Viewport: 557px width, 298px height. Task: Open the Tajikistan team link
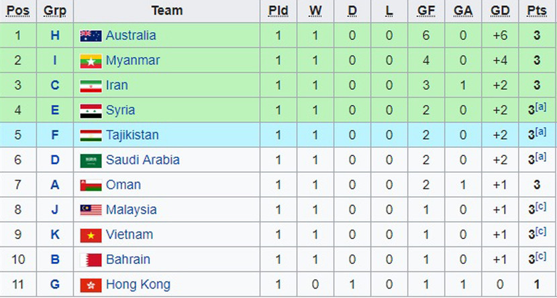[132, 135]
